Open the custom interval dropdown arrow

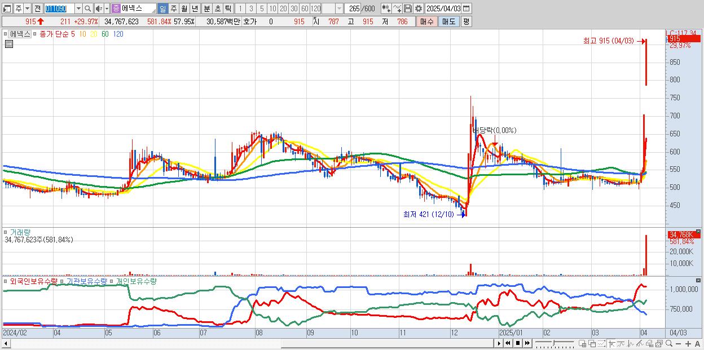[339, 8]
